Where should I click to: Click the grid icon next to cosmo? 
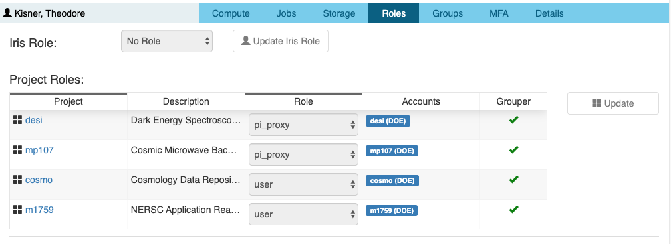click(17, 180)
